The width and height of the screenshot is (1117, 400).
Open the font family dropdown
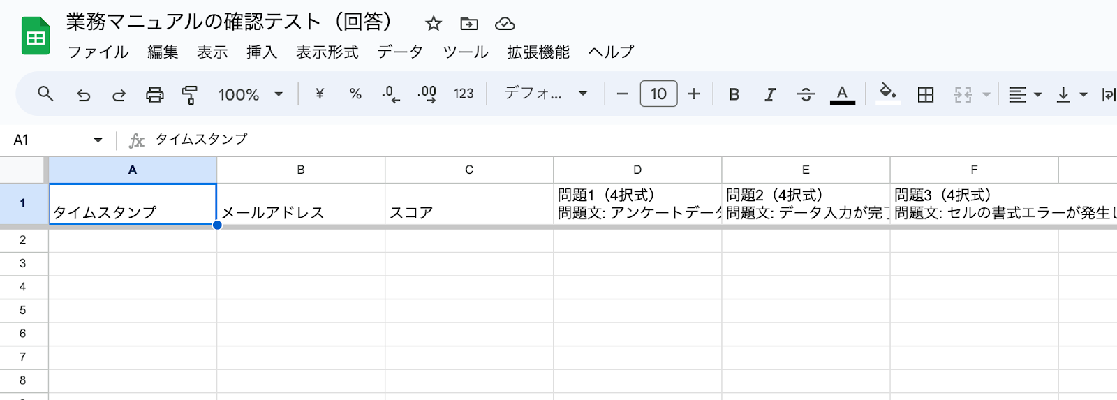(x=546, y=94)
